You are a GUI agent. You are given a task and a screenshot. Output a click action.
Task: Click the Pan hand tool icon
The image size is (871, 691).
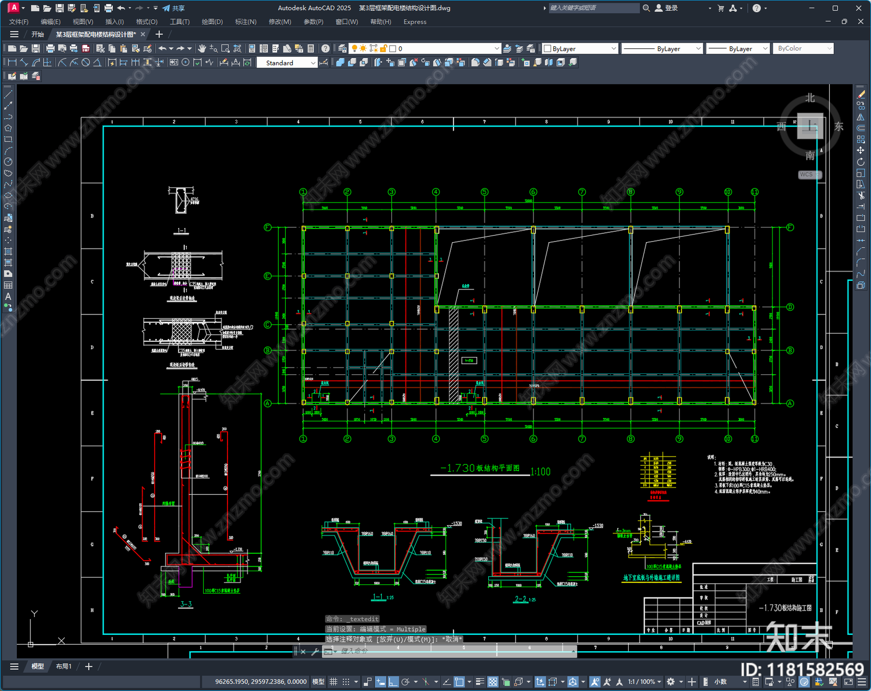pyautogui.click(x=201, y=48)
